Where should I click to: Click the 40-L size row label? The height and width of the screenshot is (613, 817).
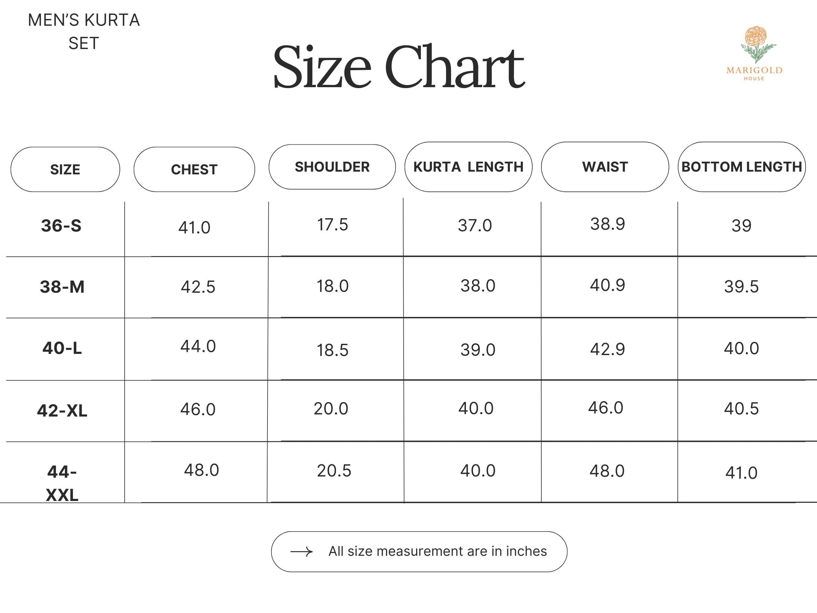point(62,348)
